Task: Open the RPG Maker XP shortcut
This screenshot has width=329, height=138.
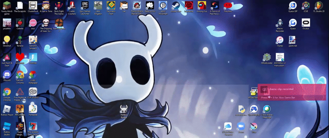Action: coord(20,112)
